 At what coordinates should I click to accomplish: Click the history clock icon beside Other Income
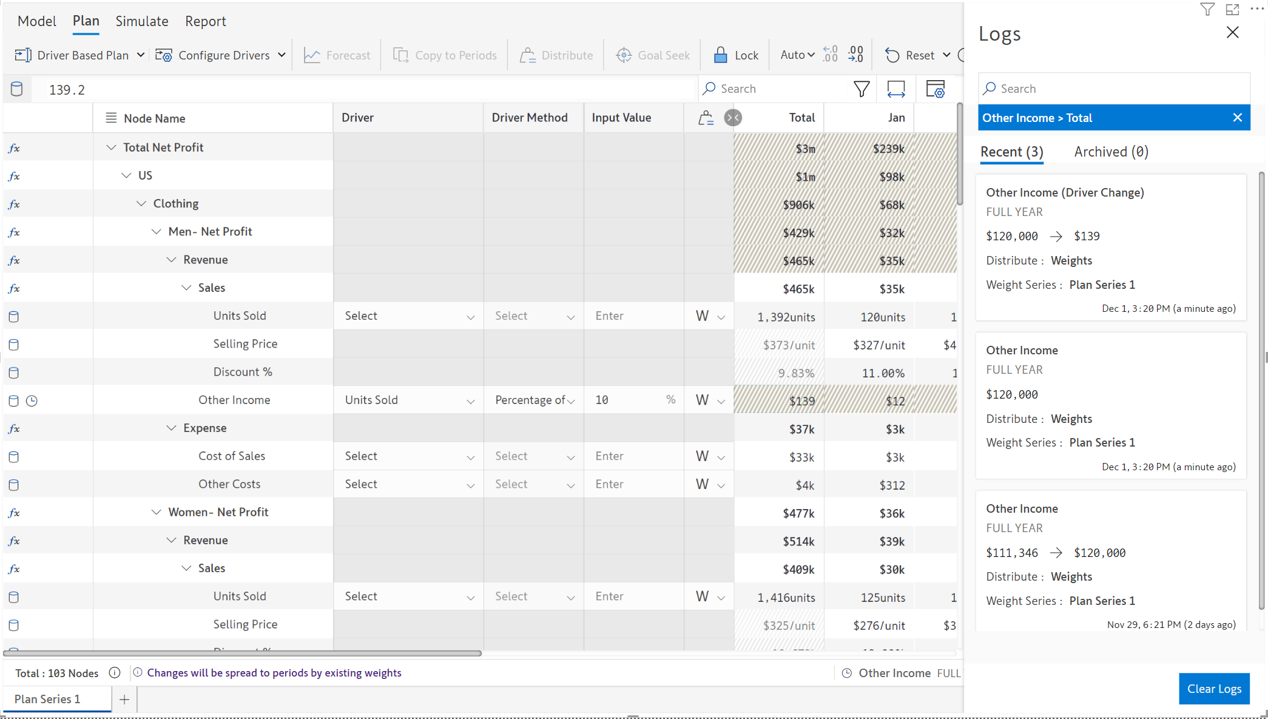[32, 400]
